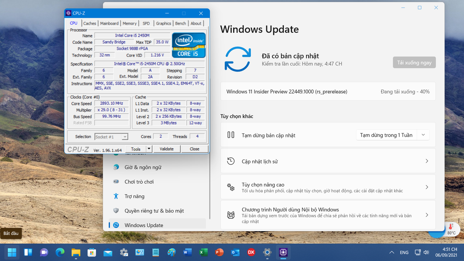Click the Đang tải xuống - 40% status
Viewport: 464px width, 261px height.
tap(405, 92)
